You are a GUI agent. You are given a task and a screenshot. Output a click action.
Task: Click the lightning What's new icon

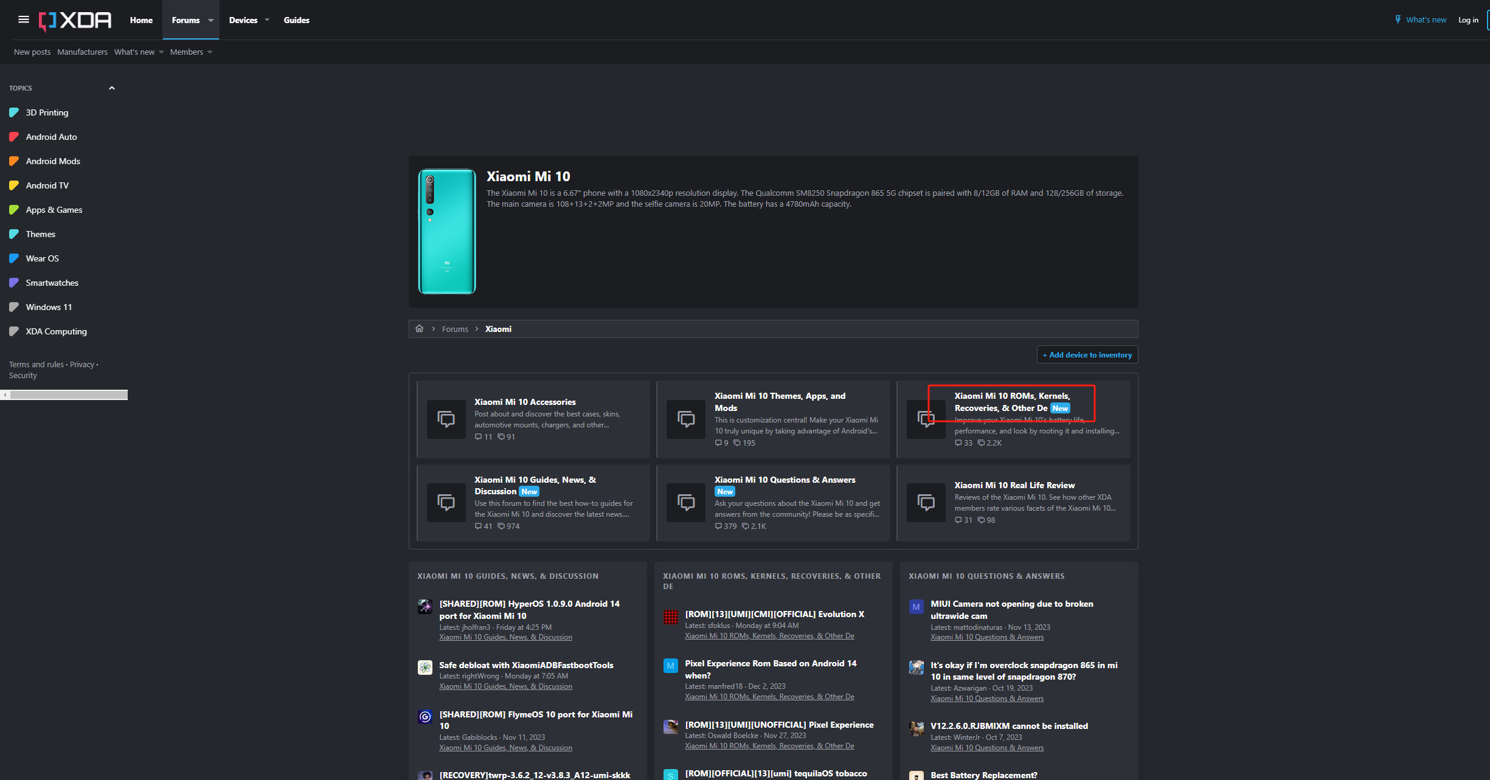1398,19
